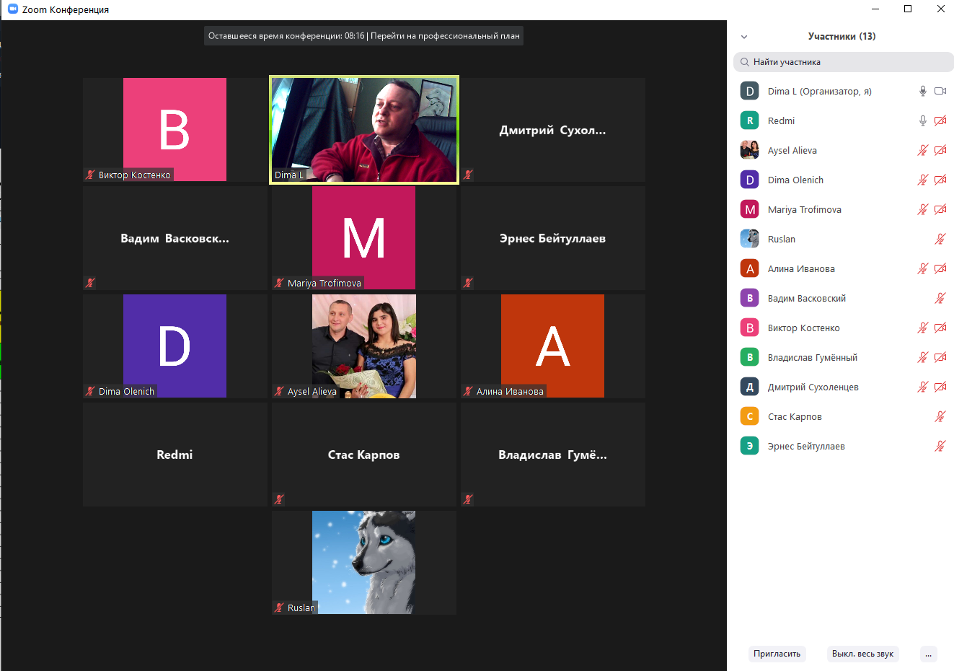Viewport: 954px width, 671px height.
Task: Toggle Mariya Trofimova's muted microphone in list
Action: pos(922,209)
